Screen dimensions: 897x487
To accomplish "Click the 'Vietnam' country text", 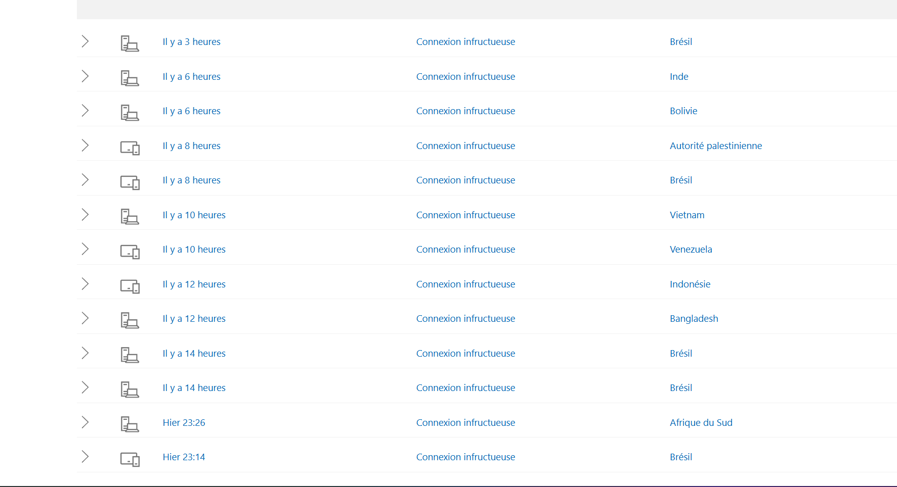I will tap(687, 215).
